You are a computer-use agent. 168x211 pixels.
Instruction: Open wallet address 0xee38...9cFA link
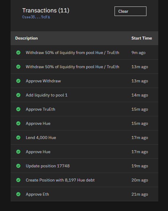click(36, 17)
